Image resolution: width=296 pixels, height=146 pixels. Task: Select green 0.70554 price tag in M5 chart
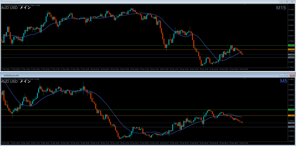pyautogui.click(x=291, y=109)
